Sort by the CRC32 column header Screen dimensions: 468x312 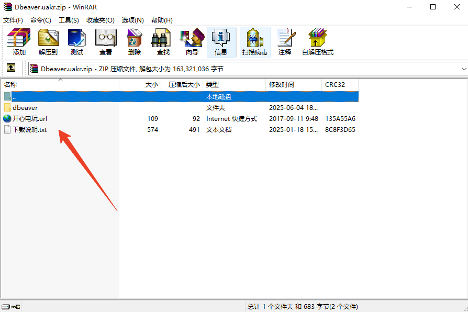click(x=340, y=85)
